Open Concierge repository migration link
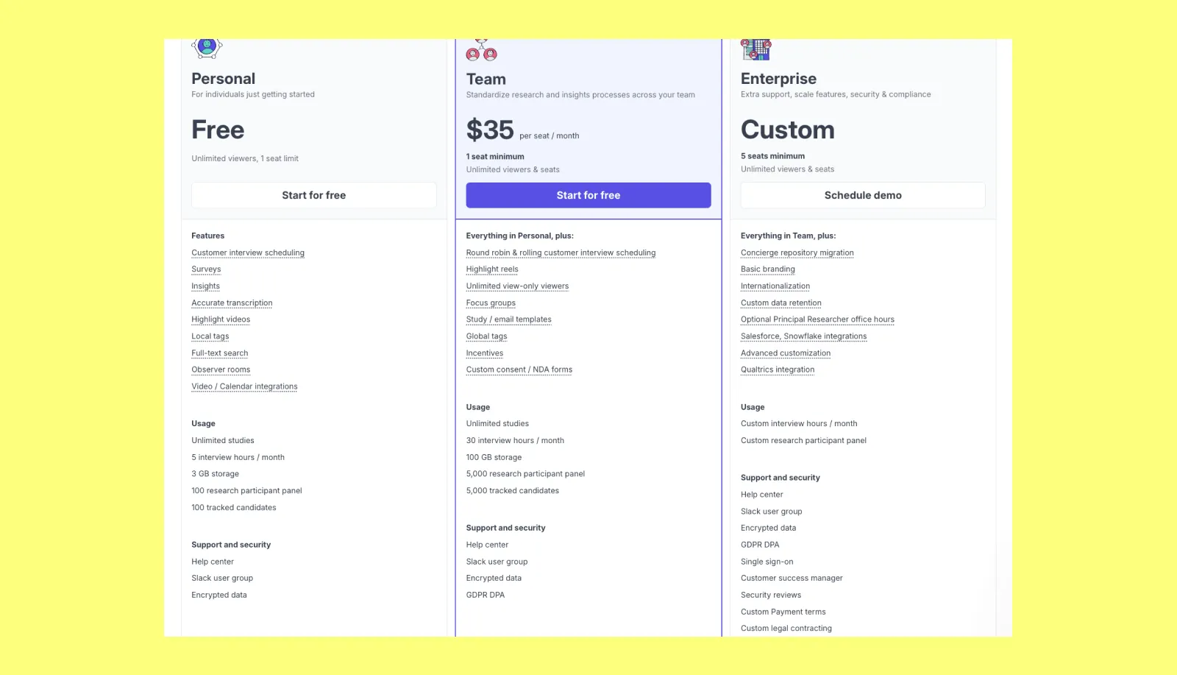The height and width of the screenshot is (675, 1177). pyautogui.click(x=797, y=252)
